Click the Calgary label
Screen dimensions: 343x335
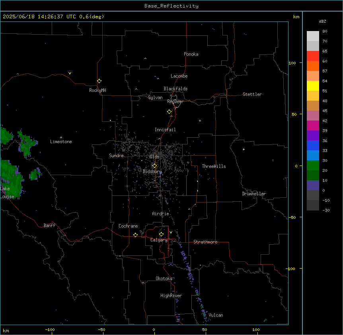pyautogui.click(x=159, y=240)
